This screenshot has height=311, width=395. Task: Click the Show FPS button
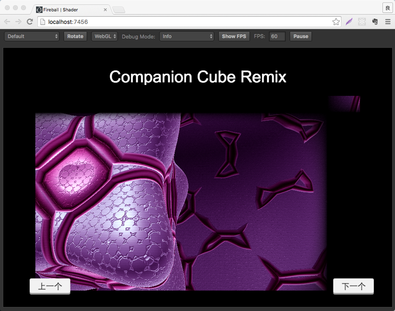point(234,36)
